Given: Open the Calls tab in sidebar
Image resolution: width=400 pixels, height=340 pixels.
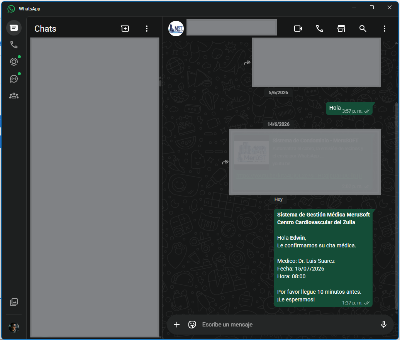Looking at the screenshot, I should click(x=14, y=45).
